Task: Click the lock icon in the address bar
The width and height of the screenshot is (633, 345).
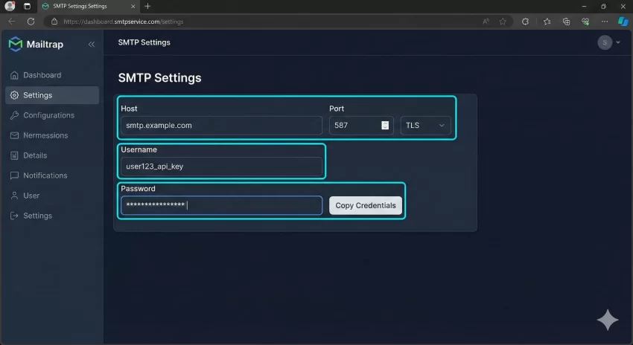Action: point(54,22)
